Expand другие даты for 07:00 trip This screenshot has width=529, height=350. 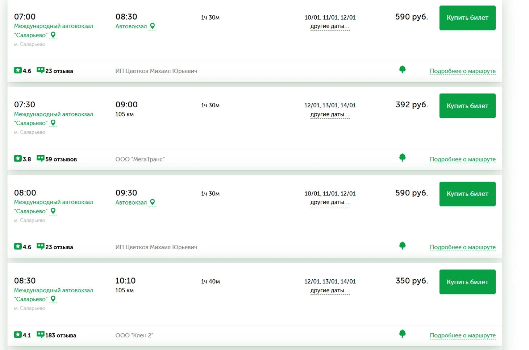330,26
